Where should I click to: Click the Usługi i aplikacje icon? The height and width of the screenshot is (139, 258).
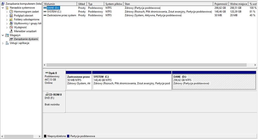(x=7, y=43)
